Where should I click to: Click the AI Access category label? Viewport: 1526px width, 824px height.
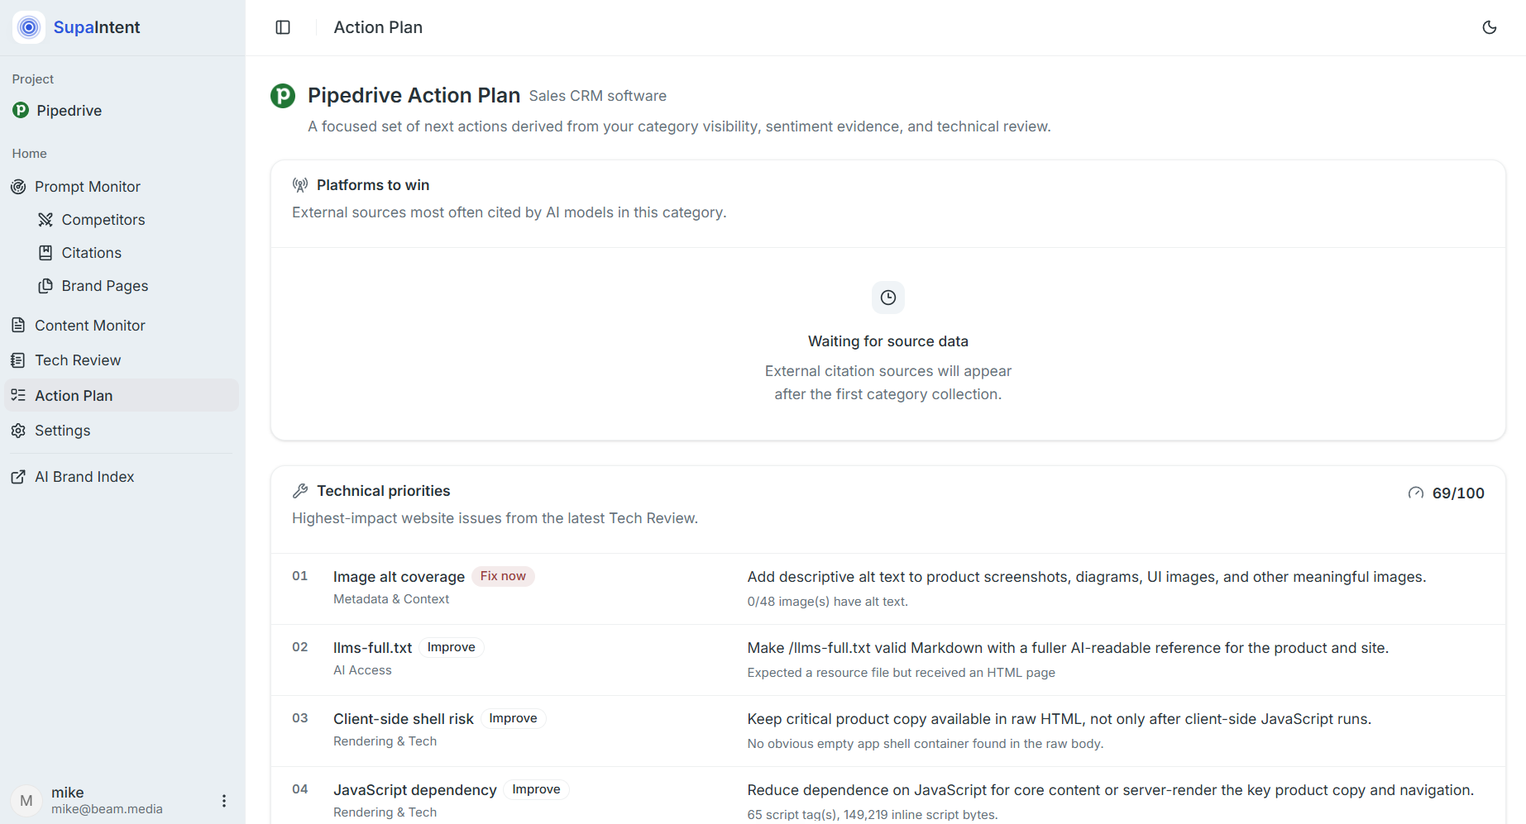(362, 670)
